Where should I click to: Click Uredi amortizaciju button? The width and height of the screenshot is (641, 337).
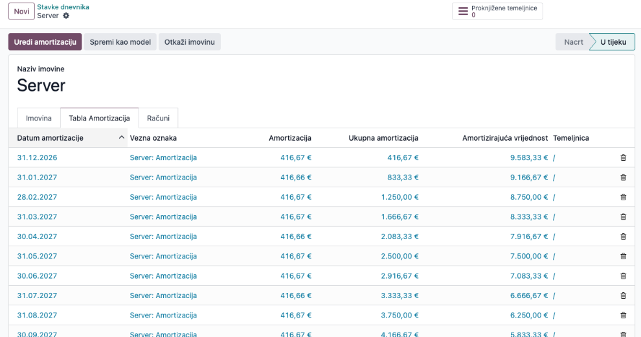[x=45, y=41]
